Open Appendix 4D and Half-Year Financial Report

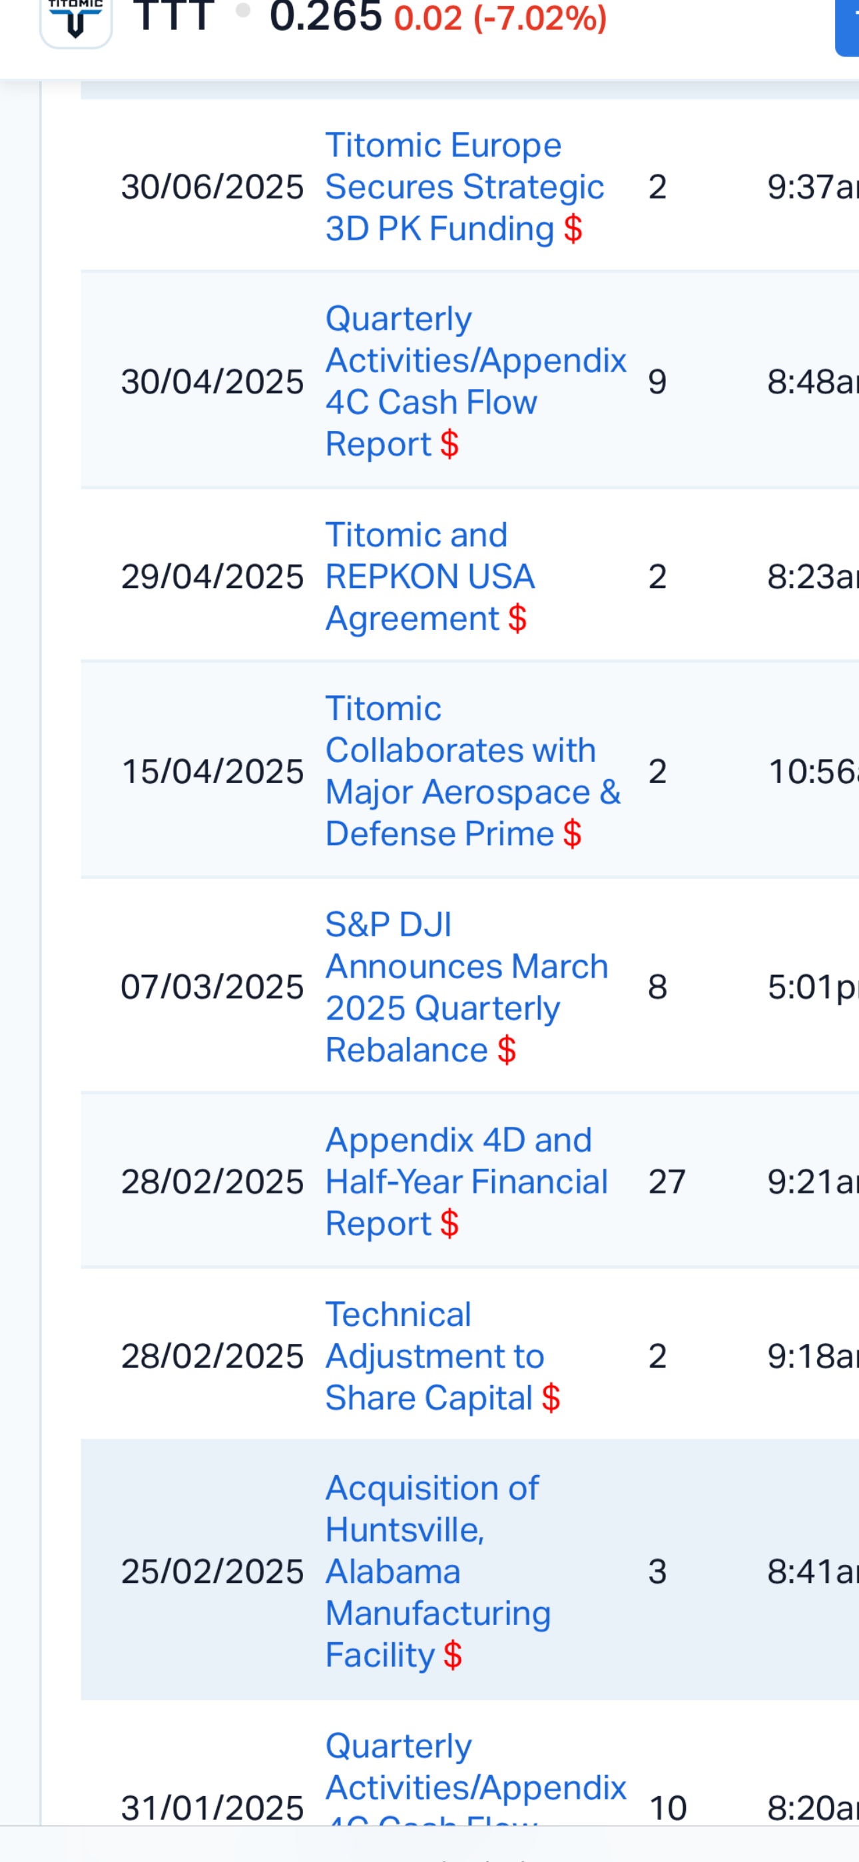466,1182
